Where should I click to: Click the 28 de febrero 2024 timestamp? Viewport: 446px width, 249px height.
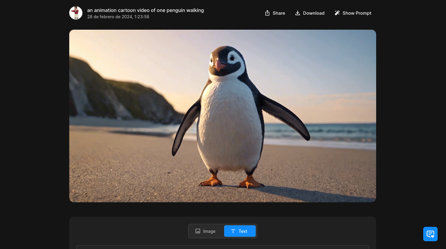(118, 17)
